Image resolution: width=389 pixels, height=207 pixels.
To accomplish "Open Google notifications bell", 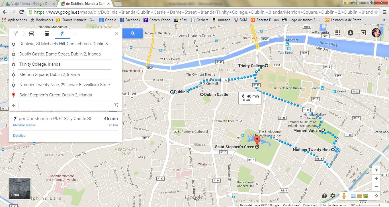I will pos(351,33).
